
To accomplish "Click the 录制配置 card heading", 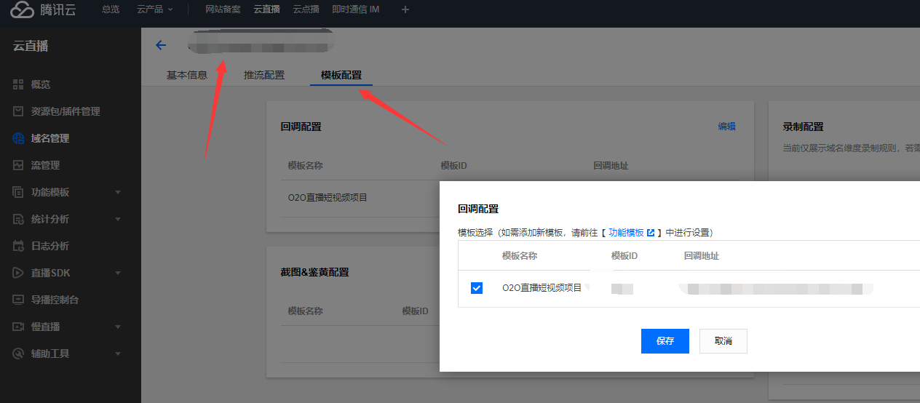I will [x=804, y=127].
